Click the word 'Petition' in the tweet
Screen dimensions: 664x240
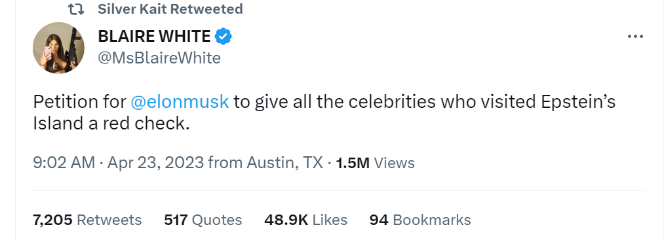click(x=66, y=102)
